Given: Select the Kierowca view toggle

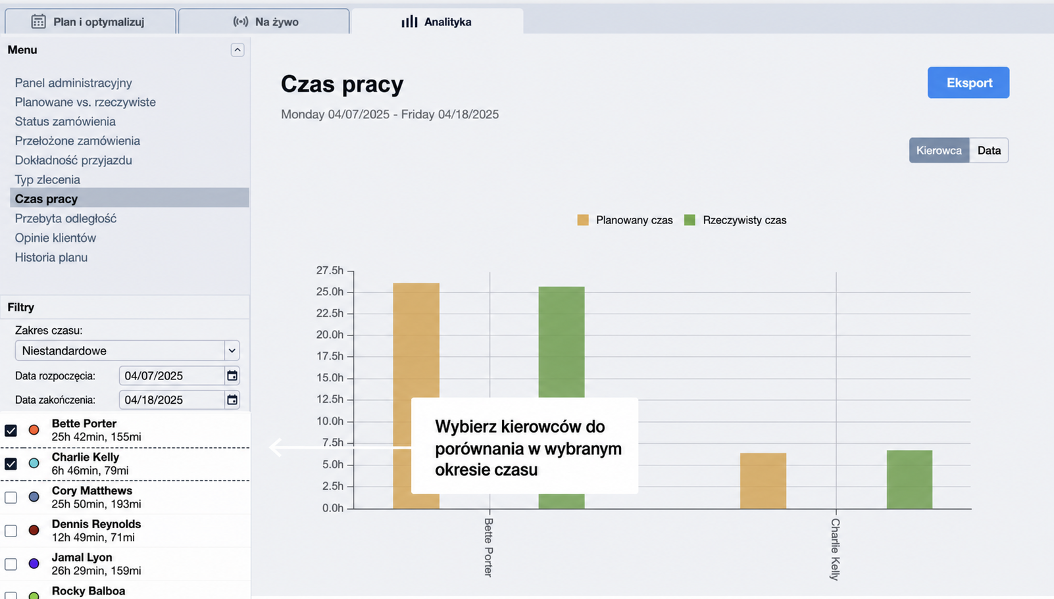Looking at the screenshot, I should (939, 151).
